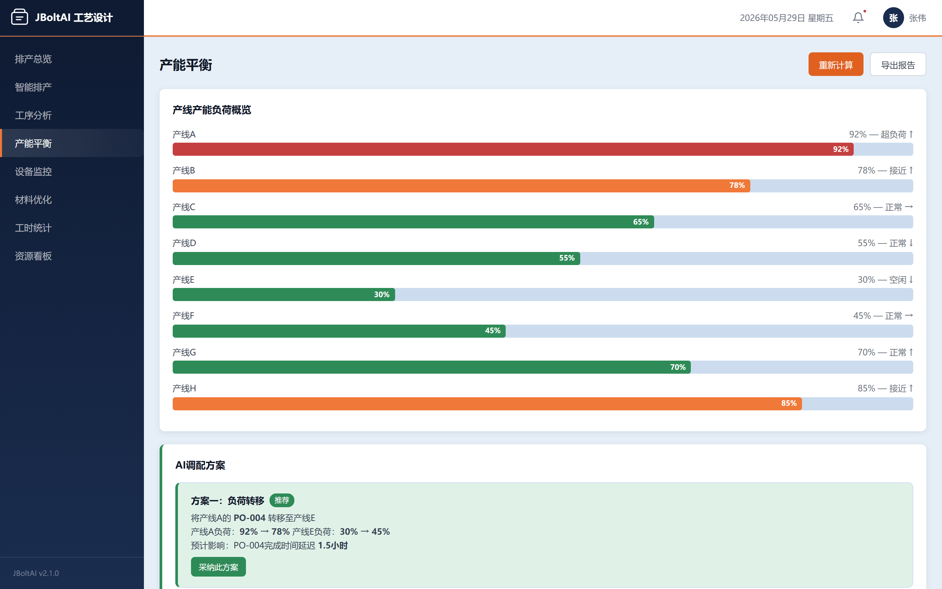This screenshot has width=942, height=589.
Task: Click the 产线E label
Action: [x=183, y=280]
